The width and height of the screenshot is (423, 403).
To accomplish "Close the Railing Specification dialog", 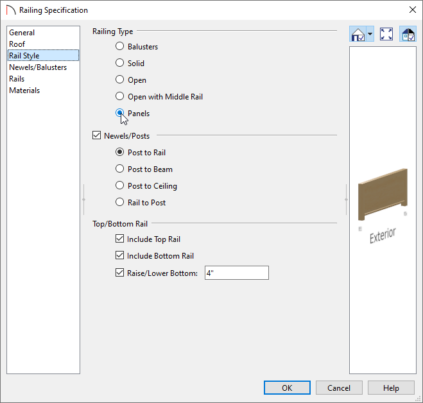I will (413, 10).
